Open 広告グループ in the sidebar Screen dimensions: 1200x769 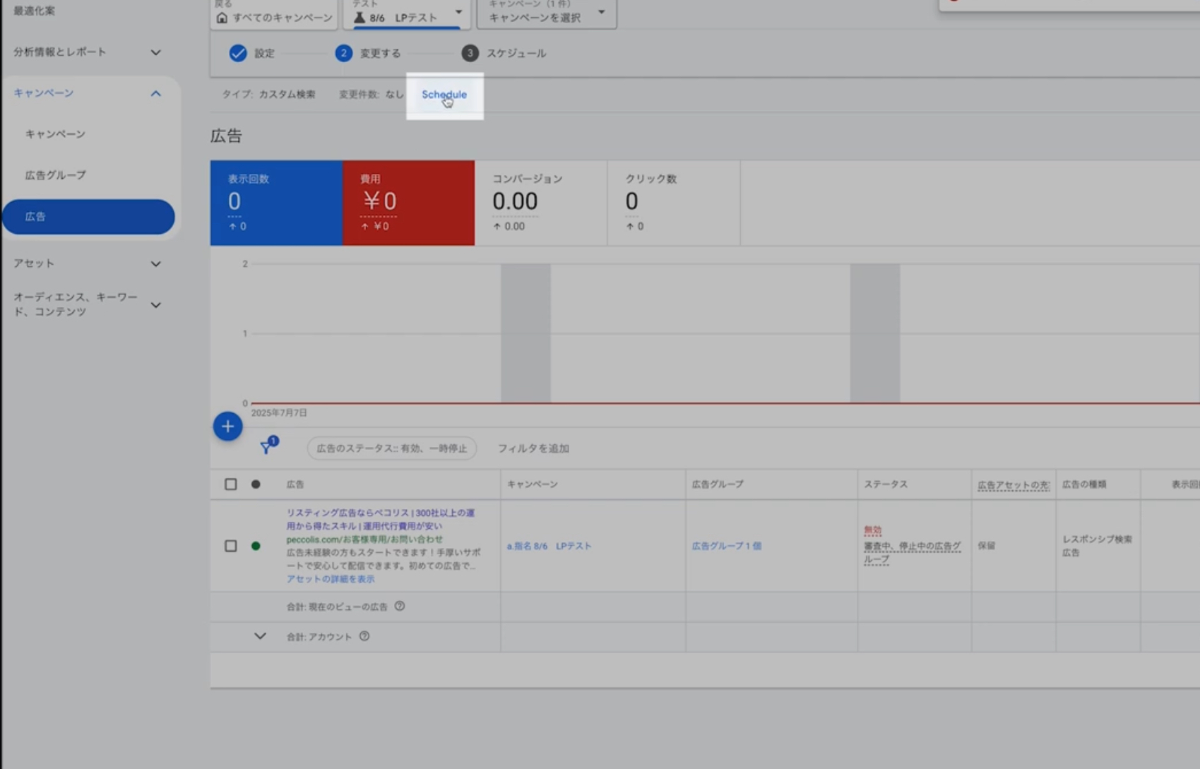(x=56, y=175)
